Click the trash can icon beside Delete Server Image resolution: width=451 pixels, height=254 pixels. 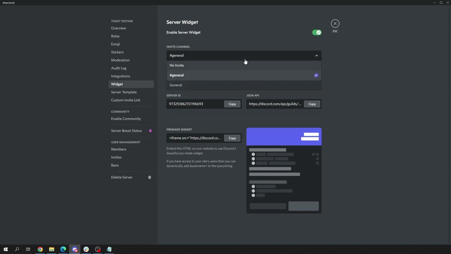pyautogui.click(x=149, y=177)
